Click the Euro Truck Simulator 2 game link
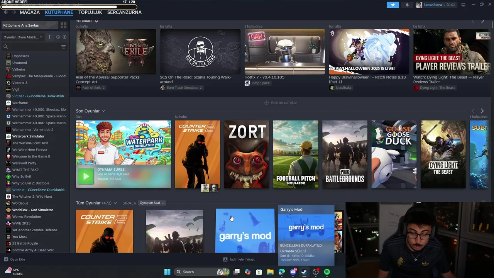The height and width of the screenshot is (278, 494). point(181,88)
